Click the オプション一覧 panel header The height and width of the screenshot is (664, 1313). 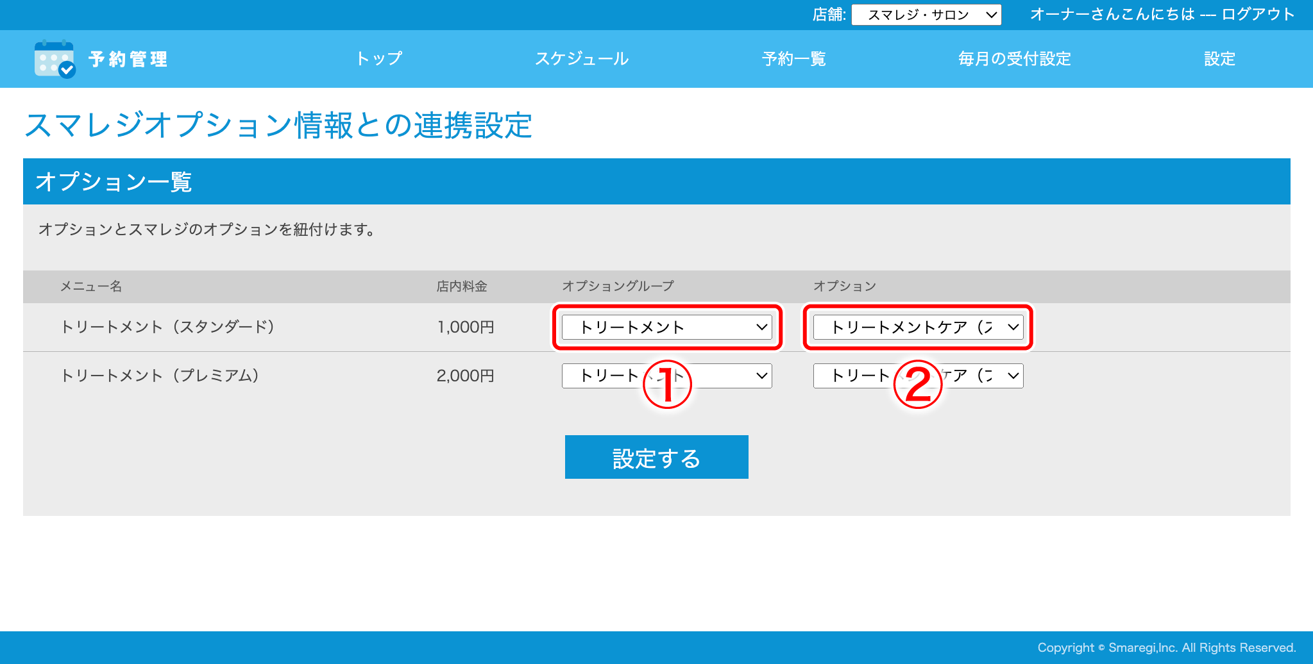(x=115, y=181)
